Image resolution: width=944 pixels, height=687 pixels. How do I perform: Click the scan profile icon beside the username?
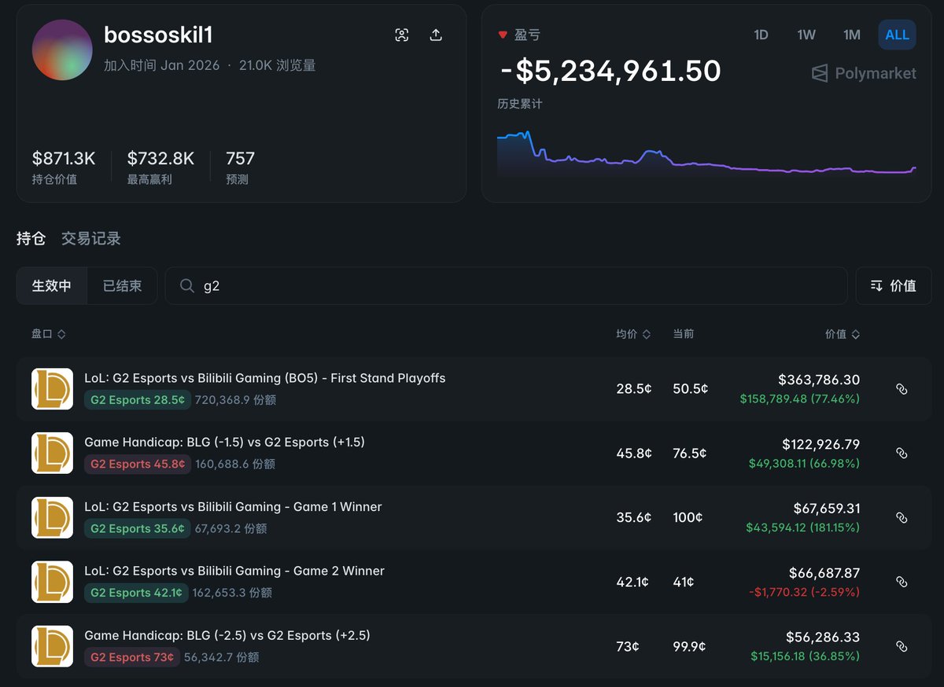tap(402, 35)
